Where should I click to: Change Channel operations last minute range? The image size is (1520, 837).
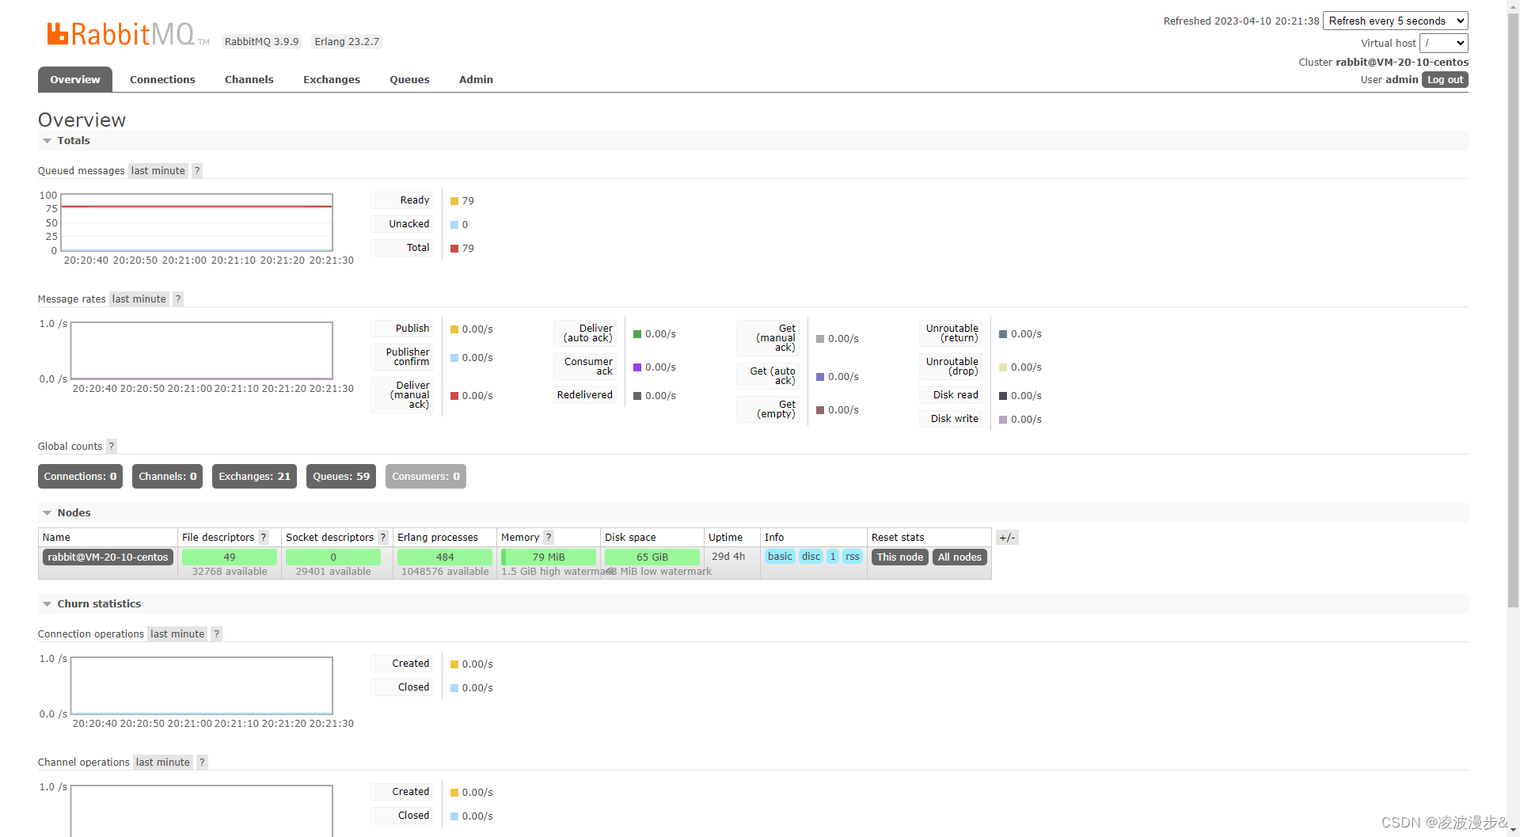pyautogui.click(x=163, y=762)
